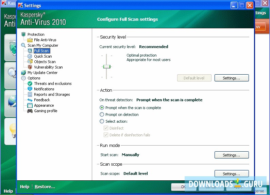Click Settings button in Security level section
This screenshot has height=195, width=270.
232,78
